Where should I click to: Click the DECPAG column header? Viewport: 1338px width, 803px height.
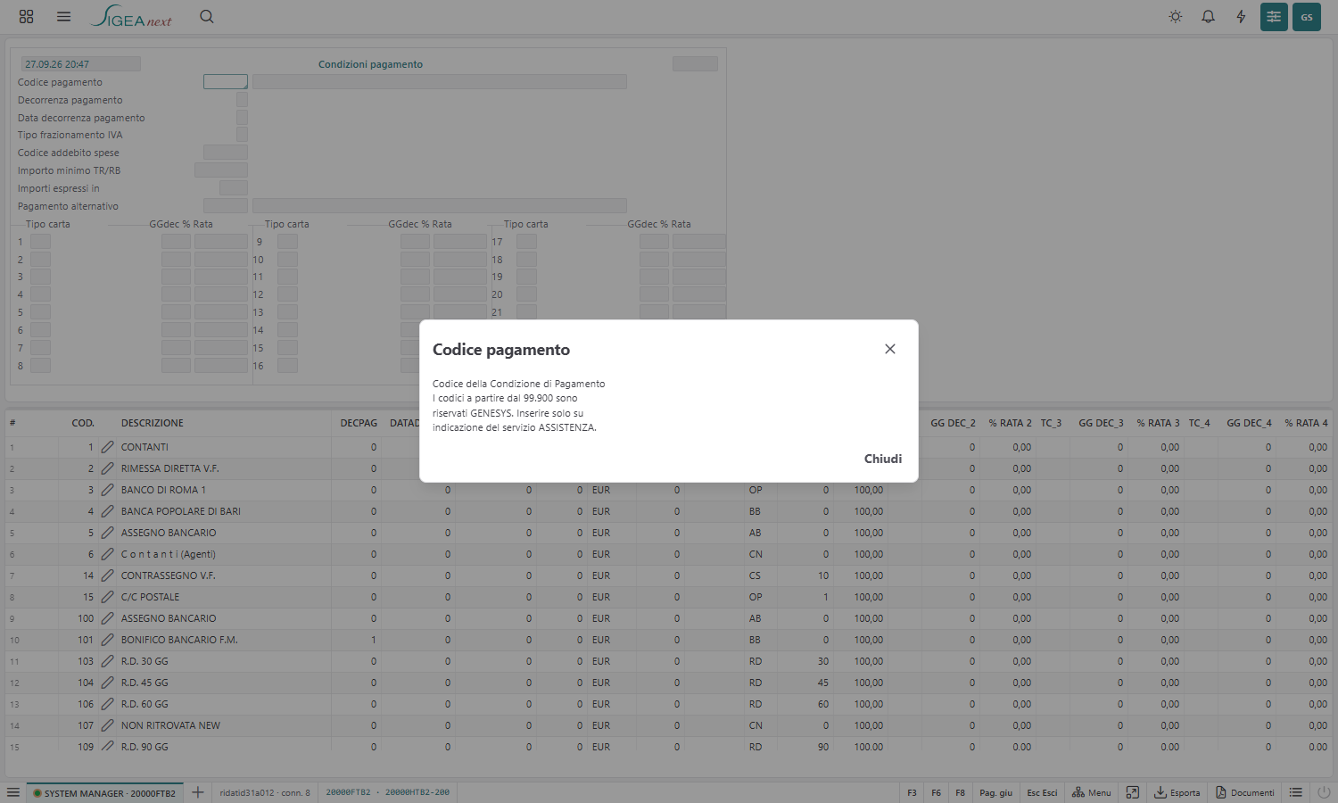pos(359,423)
